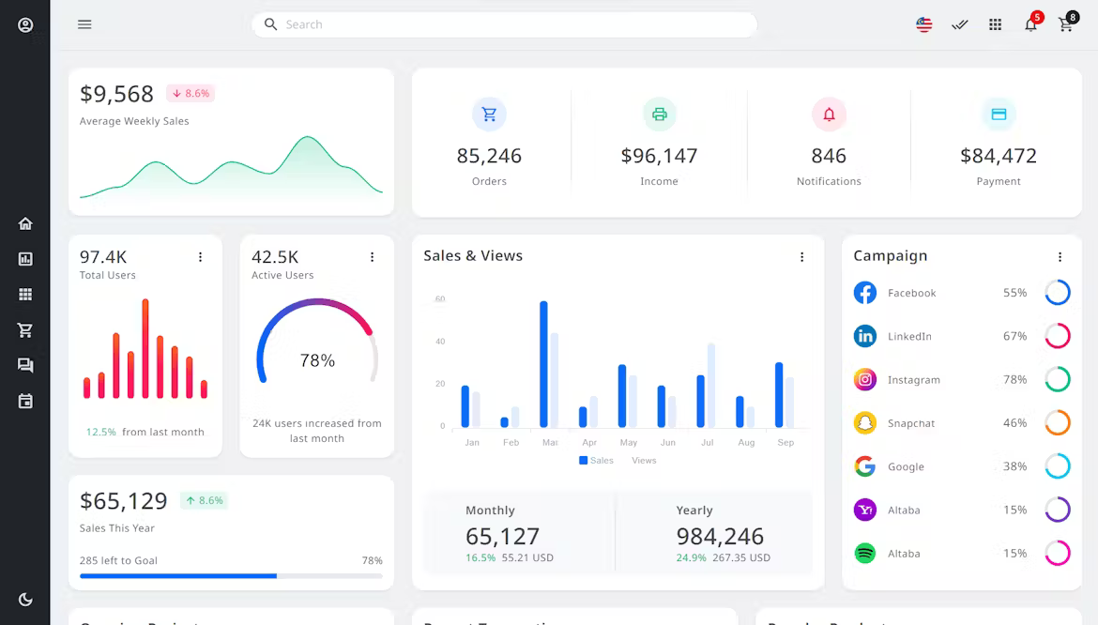Viewport: 1098px width, 625px height.
Task: Open the charts icon in sidebar
Action: (x=25, y=259)
